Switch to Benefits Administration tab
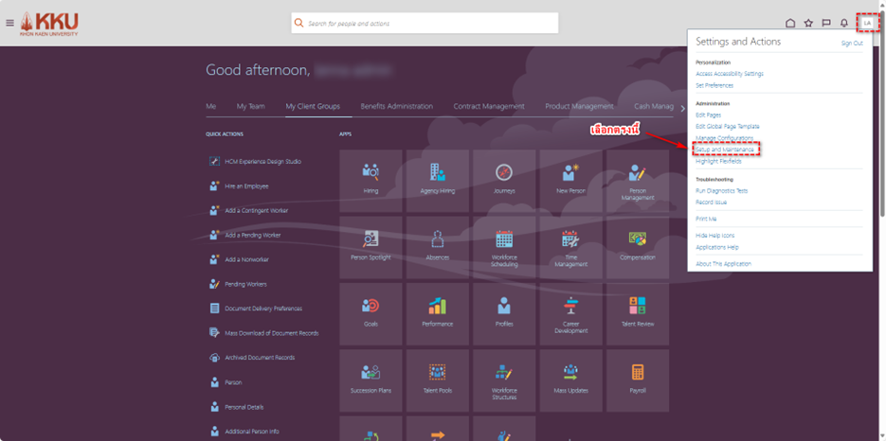Screen dimensions: 886x441 pos(396,107)
